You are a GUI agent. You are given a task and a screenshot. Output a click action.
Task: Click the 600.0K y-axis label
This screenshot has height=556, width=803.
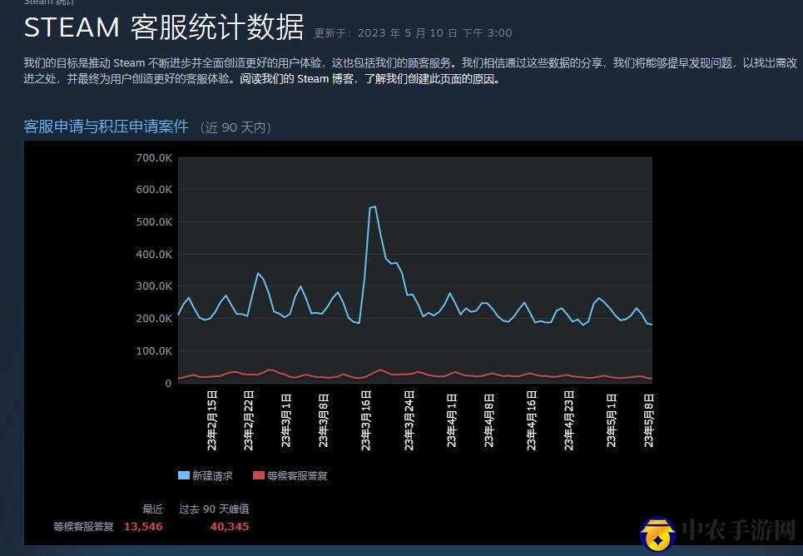pos(154,190)
